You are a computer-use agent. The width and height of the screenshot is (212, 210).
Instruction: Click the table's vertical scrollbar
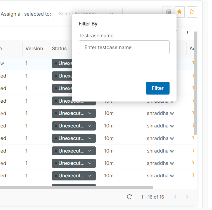196,84
